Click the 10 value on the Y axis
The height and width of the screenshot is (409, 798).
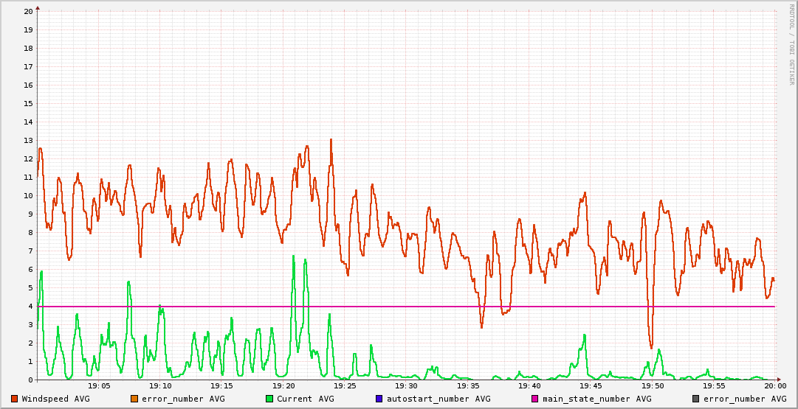coord(28,196)
